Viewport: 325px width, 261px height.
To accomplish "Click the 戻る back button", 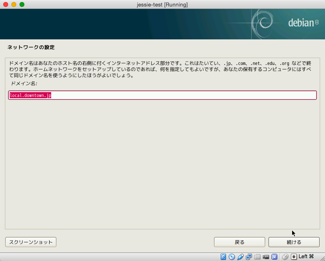I will [x=239, y=242].
